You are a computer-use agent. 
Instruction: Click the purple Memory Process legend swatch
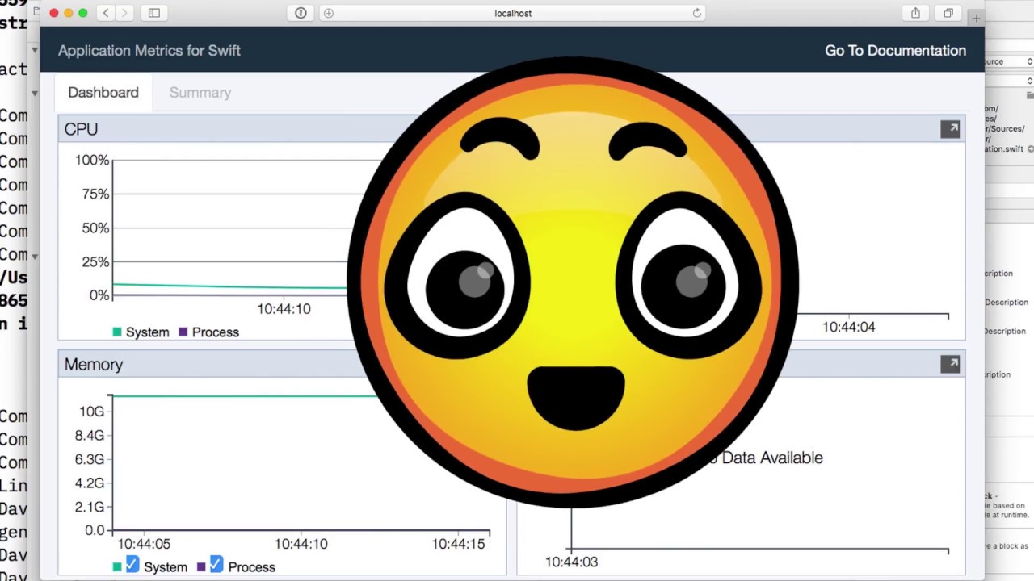tap(201, 566)
